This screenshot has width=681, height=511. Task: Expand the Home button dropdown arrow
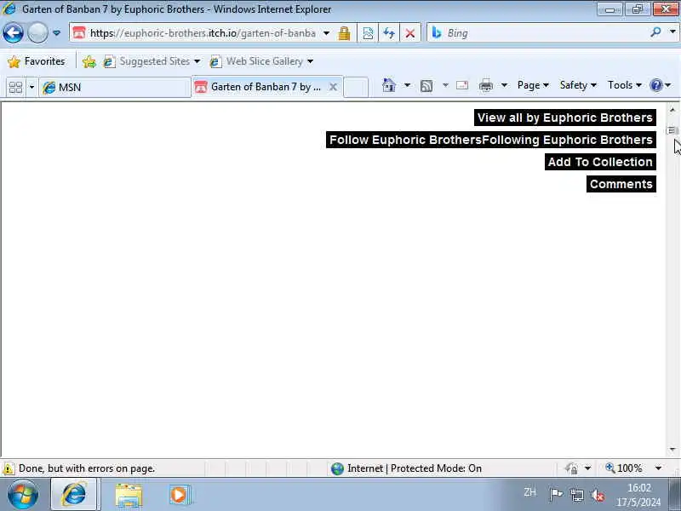pyautogui.click(x=407, y=85)
